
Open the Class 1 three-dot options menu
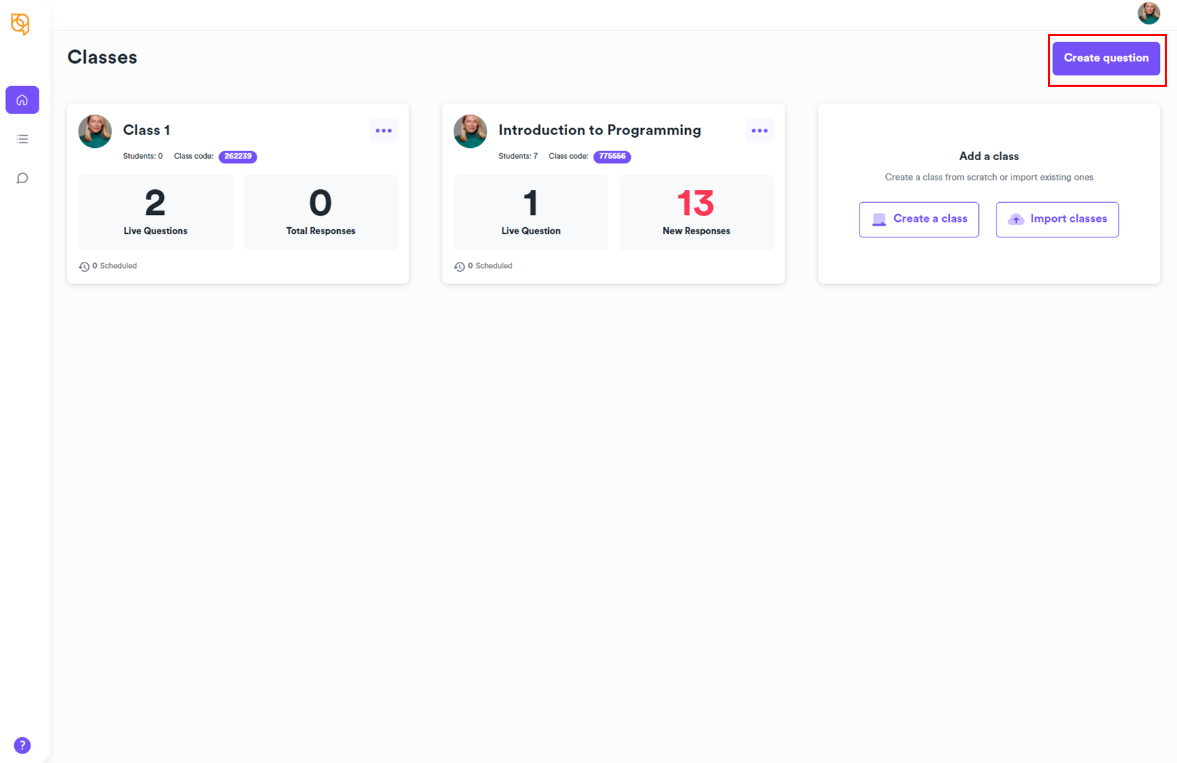[383, 131]
